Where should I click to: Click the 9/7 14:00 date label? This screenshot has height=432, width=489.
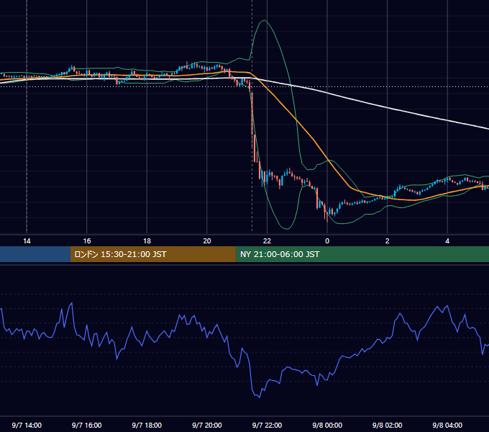pos(27,426)
